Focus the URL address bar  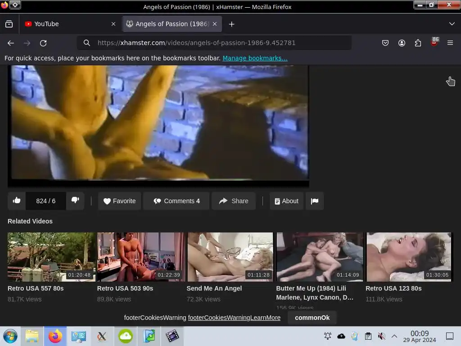214,43
